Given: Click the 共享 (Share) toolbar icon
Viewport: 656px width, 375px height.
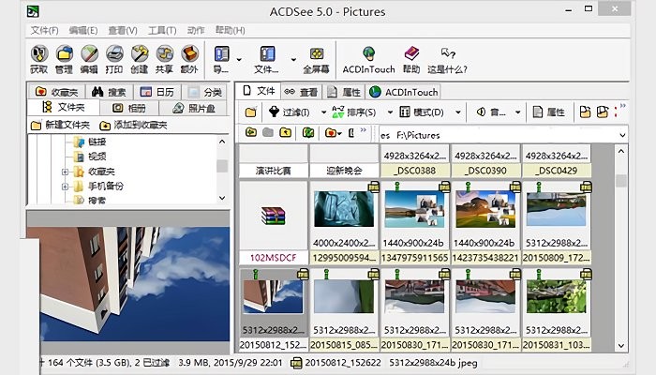Looking at the screenshot, I should click(x=164, y=54).
